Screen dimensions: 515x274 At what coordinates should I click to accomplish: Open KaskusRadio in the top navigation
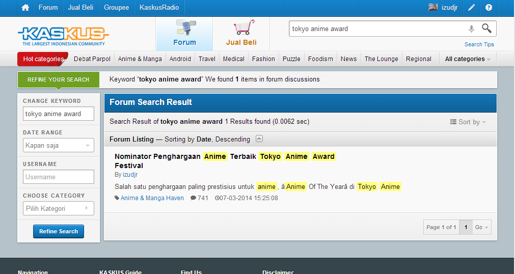click(159, 8)
